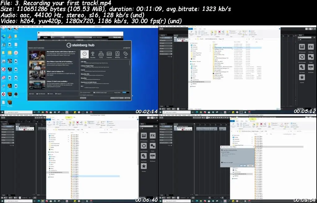The height and width of the screenshot is (203, 317).
Task: Choose the Recording microphone category in Steinberg hub
Action: click(x=93, y=54)
